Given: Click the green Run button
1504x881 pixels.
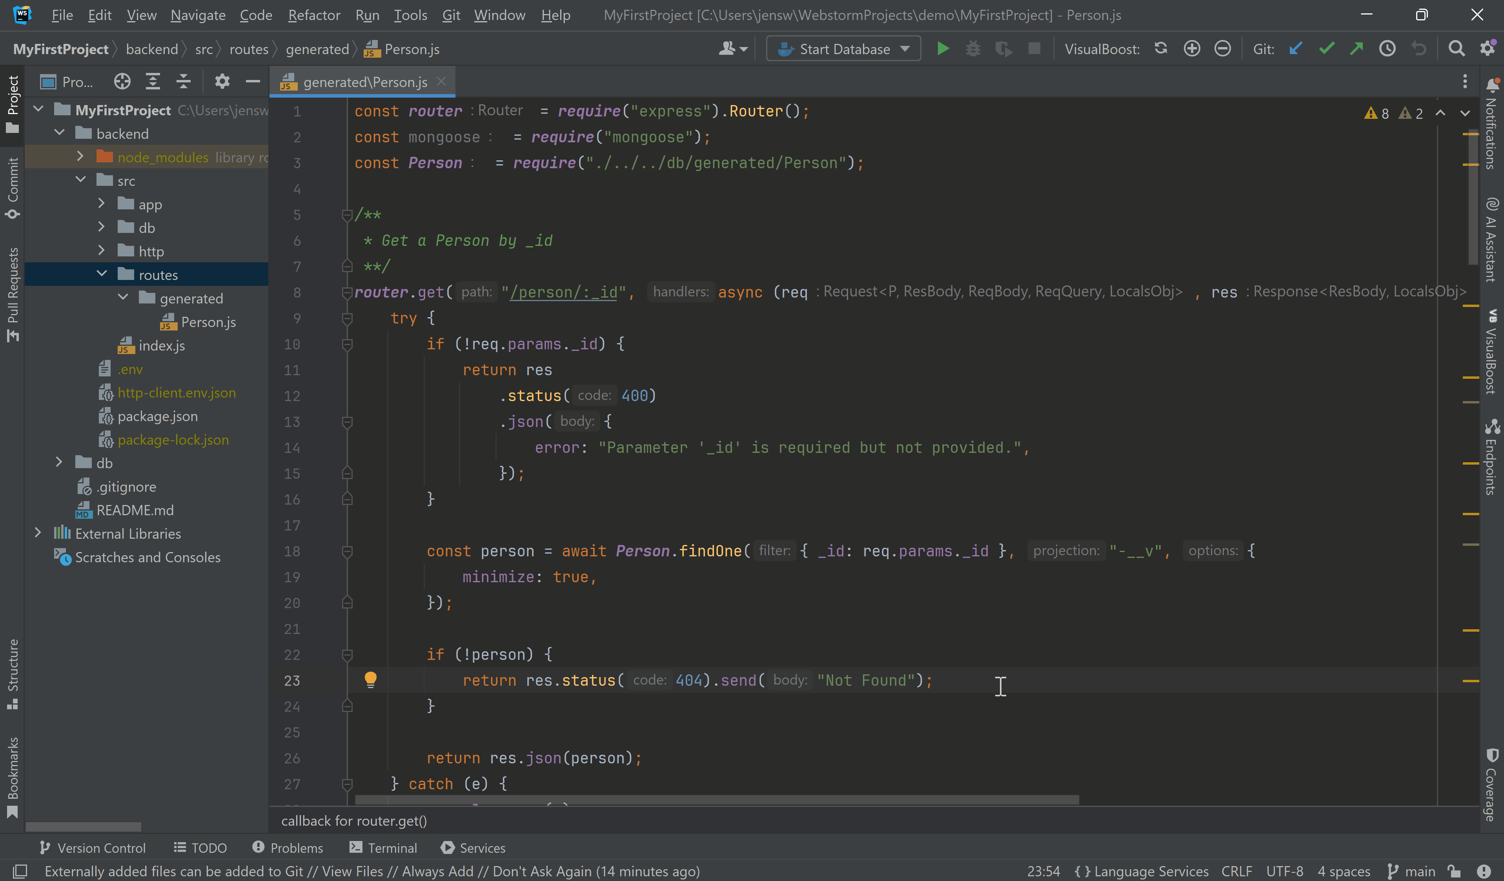Looking at the screenshot, I should pos(942,49).
